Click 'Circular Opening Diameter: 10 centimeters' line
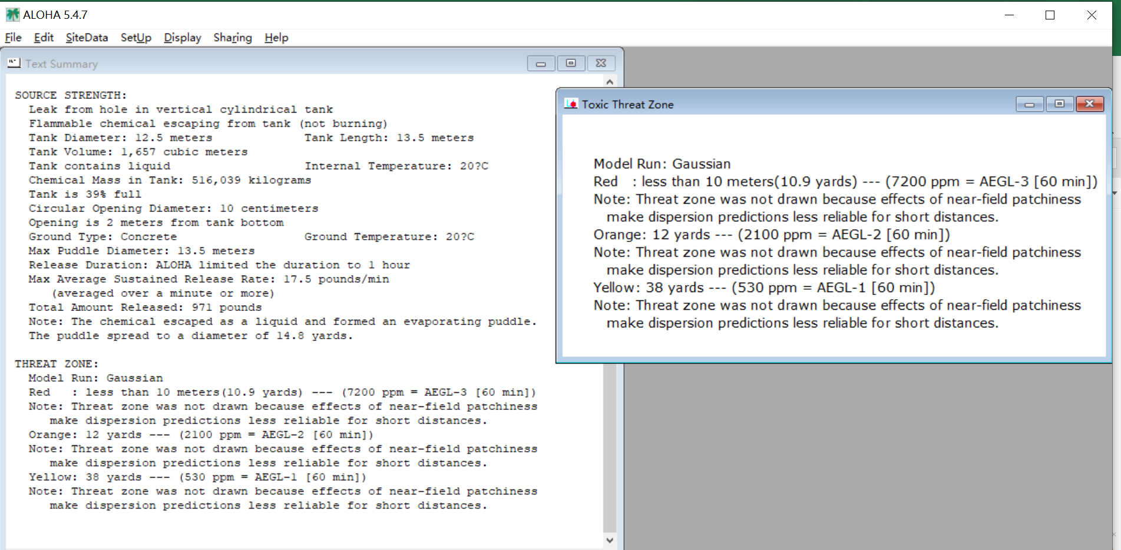 click(x=174, y=208)
